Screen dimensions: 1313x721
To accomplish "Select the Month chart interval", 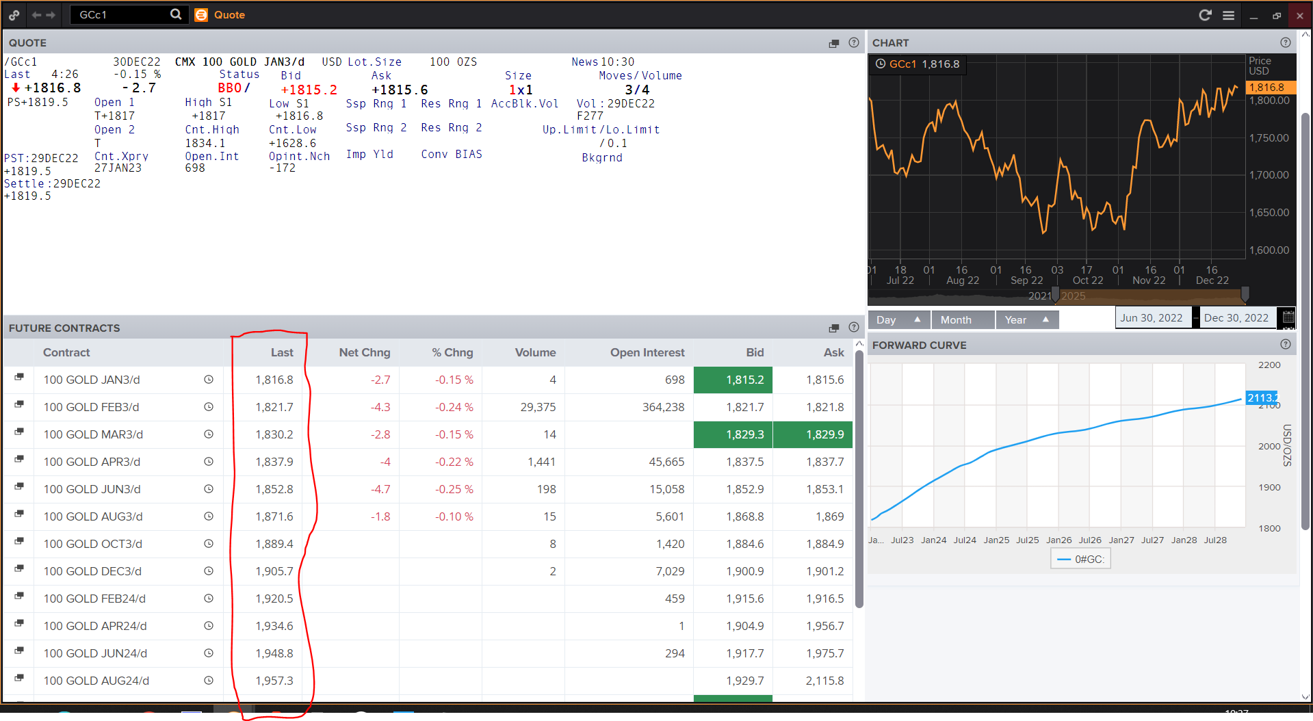I will (963, 319).
